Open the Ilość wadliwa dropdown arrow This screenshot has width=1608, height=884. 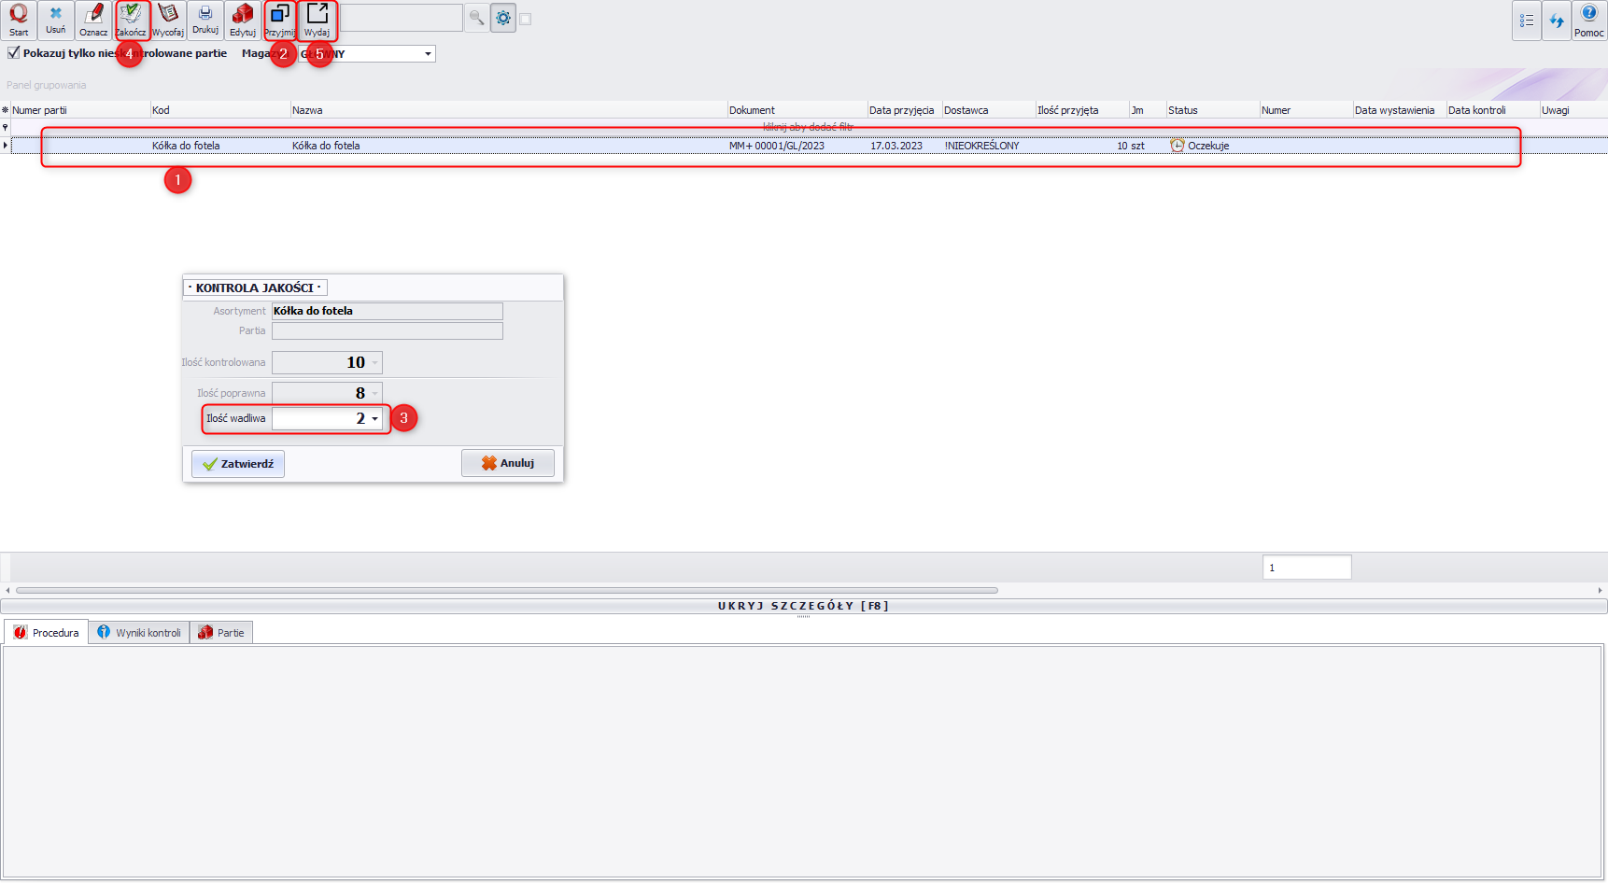click(375, 419)
